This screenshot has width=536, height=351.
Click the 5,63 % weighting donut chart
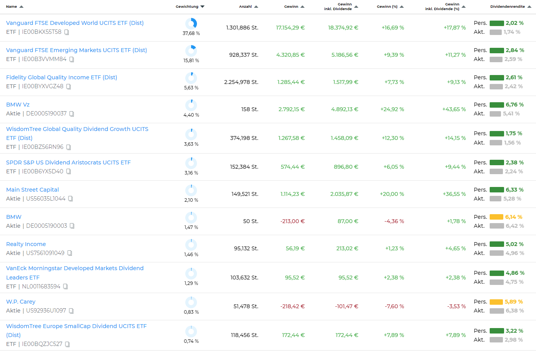(x=191, y=78)
